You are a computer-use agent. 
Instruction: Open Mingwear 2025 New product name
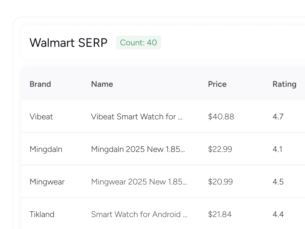pyautogui.click(x=139, y=182)
